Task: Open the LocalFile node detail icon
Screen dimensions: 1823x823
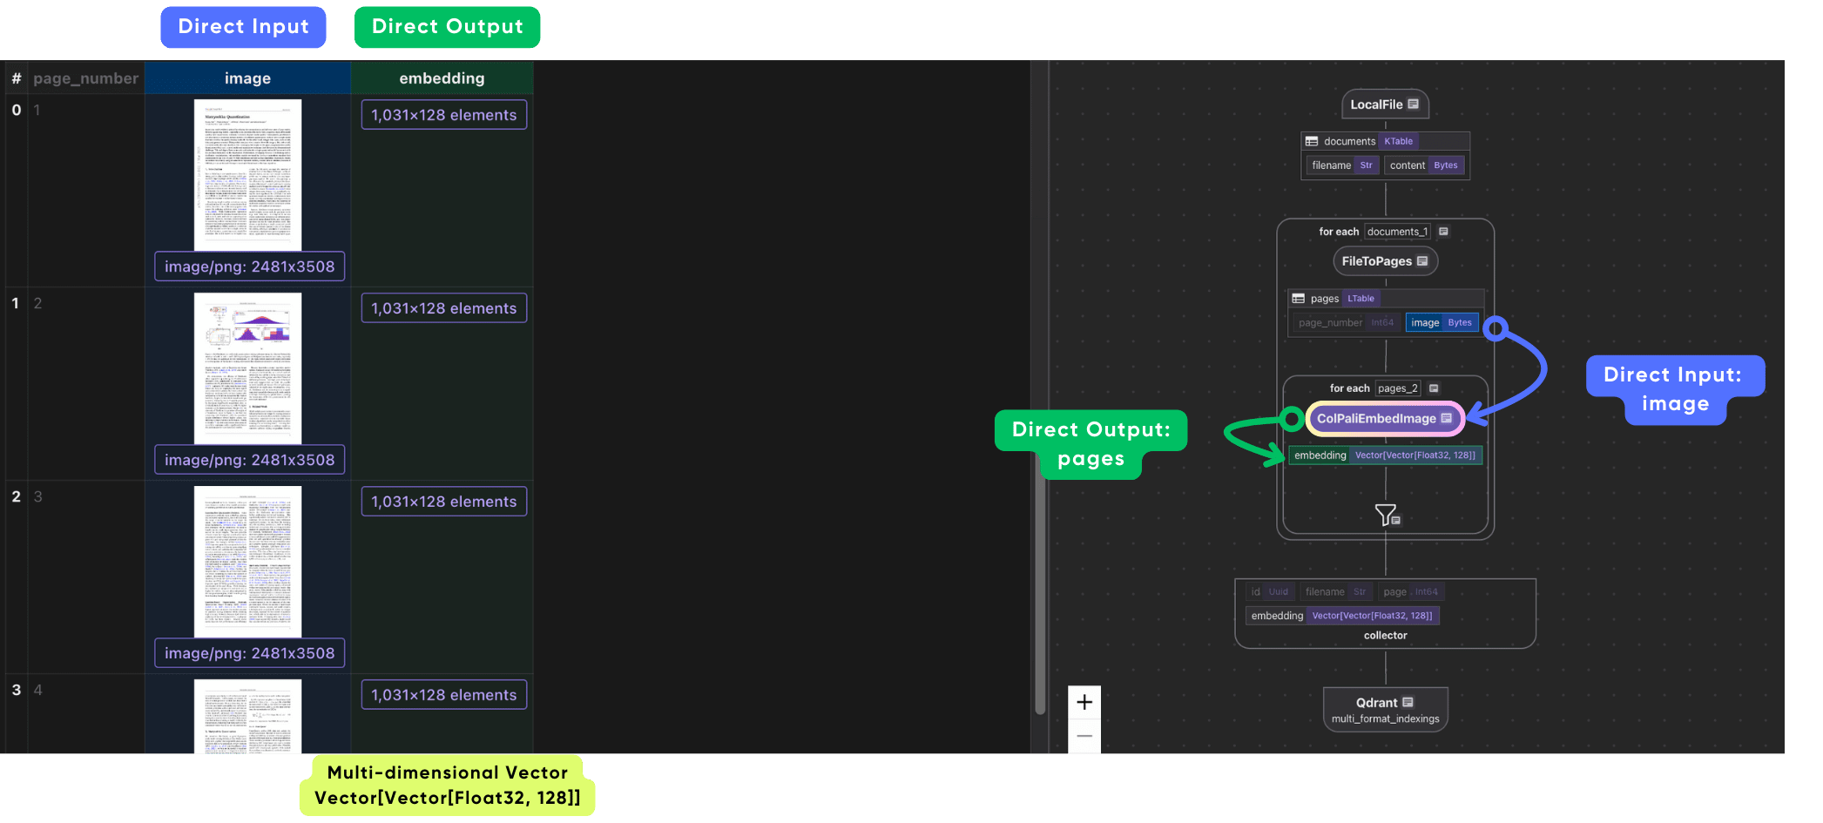Action: tap(1413, 105)
